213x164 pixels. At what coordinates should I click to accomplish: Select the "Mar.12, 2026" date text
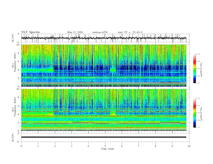click(x=75, y=32)
